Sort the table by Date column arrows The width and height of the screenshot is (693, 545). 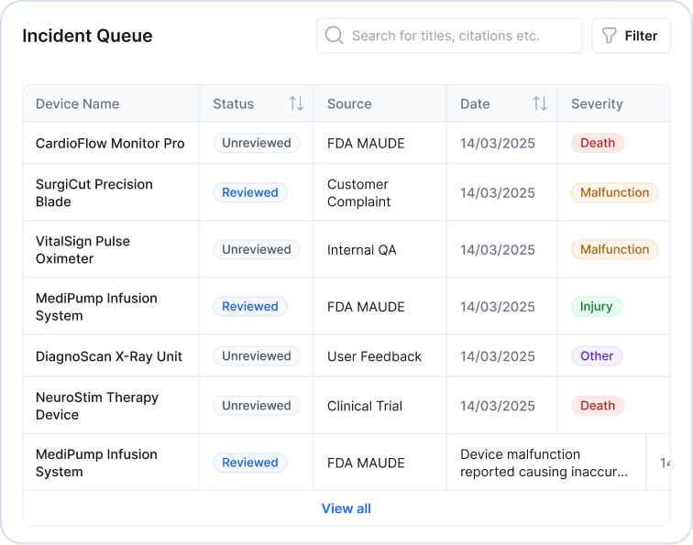(x=540, y=104)
